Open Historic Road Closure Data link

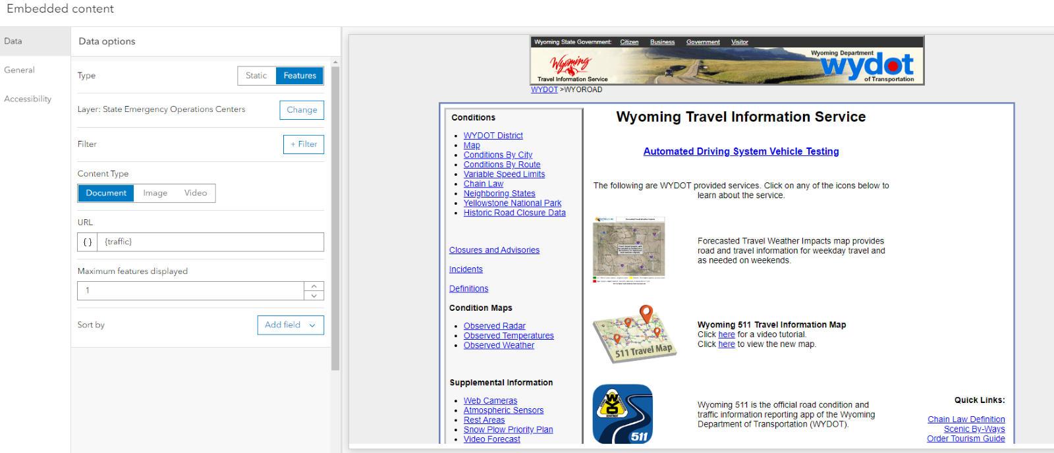(x=514, y=213)
